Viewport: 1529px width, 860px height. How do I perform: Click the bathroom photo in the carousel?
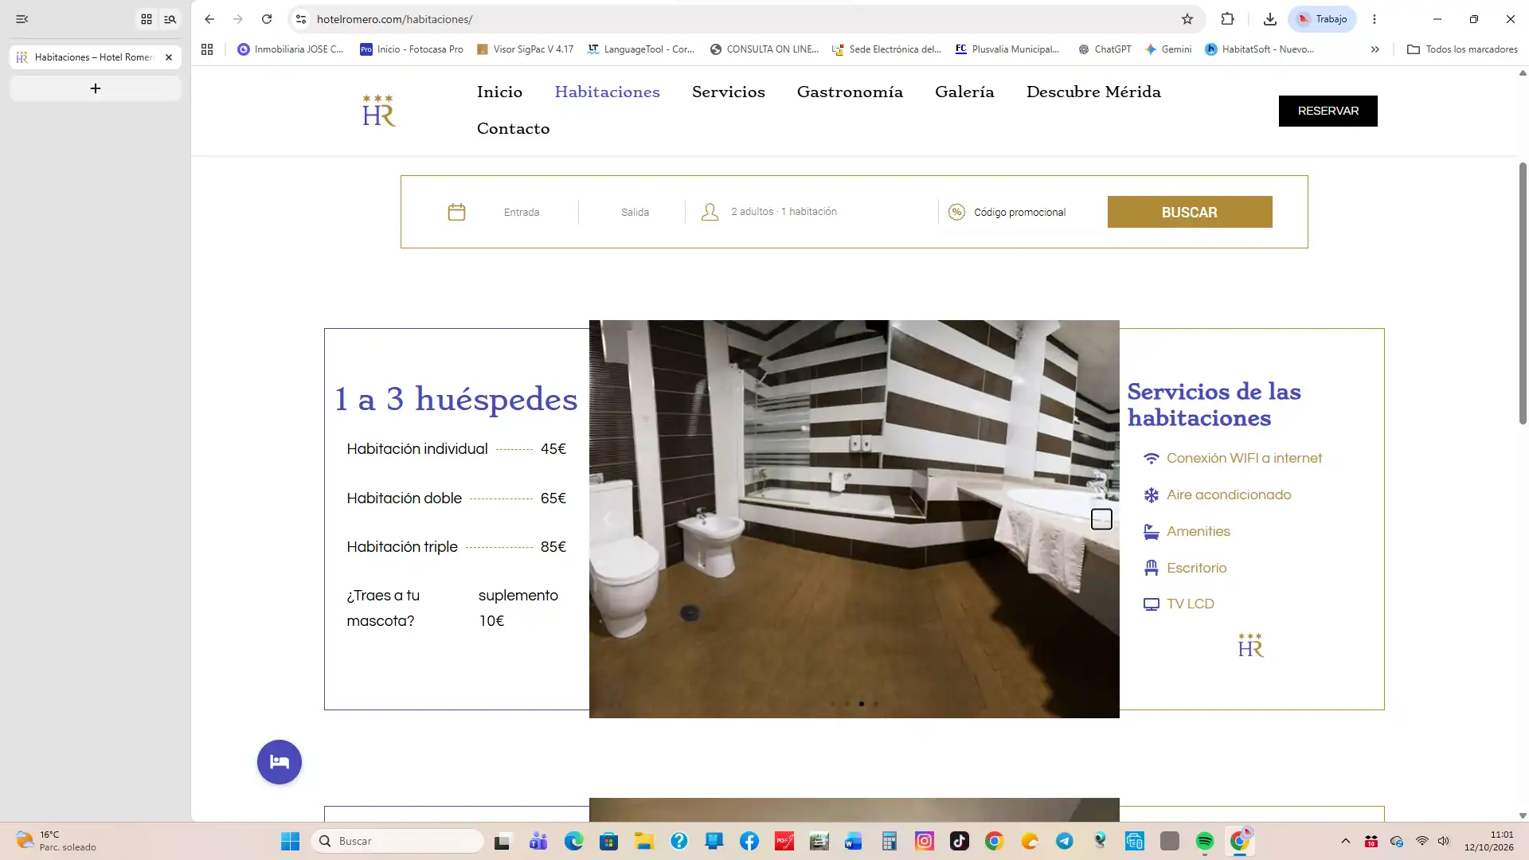854,519
